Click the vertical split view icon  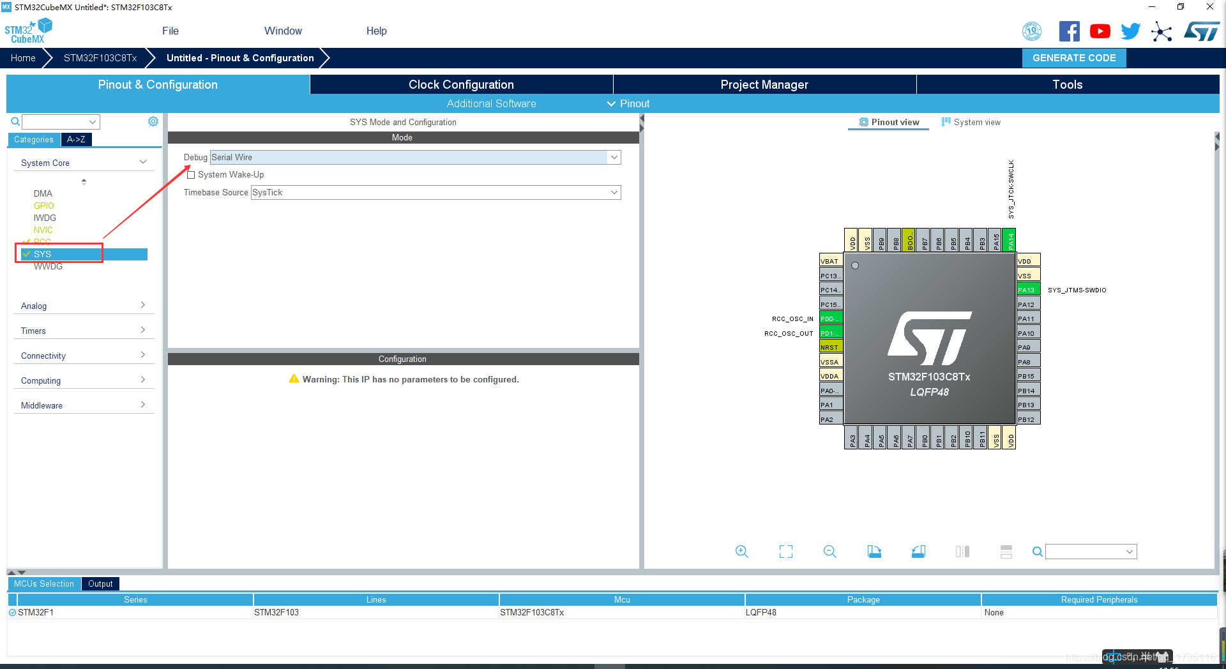[x=962, y=552]
